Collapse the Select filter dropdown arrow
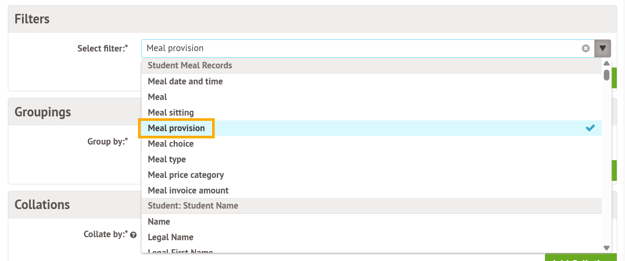 (x=602, y=48)
